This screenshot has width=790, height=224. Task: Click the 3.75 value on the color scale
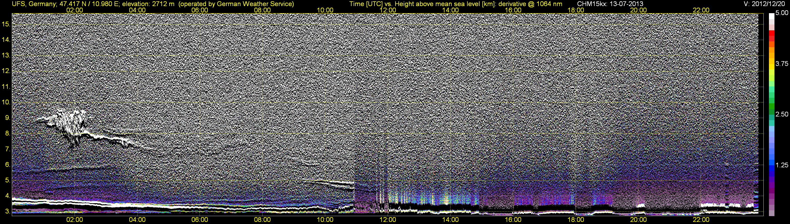782,64
